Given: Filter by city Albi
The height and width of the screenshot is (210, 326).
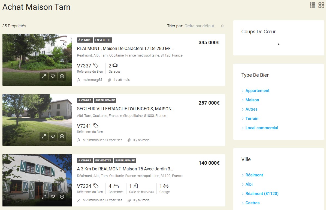Looking at the screenshot, I should (x=249, y=184).
